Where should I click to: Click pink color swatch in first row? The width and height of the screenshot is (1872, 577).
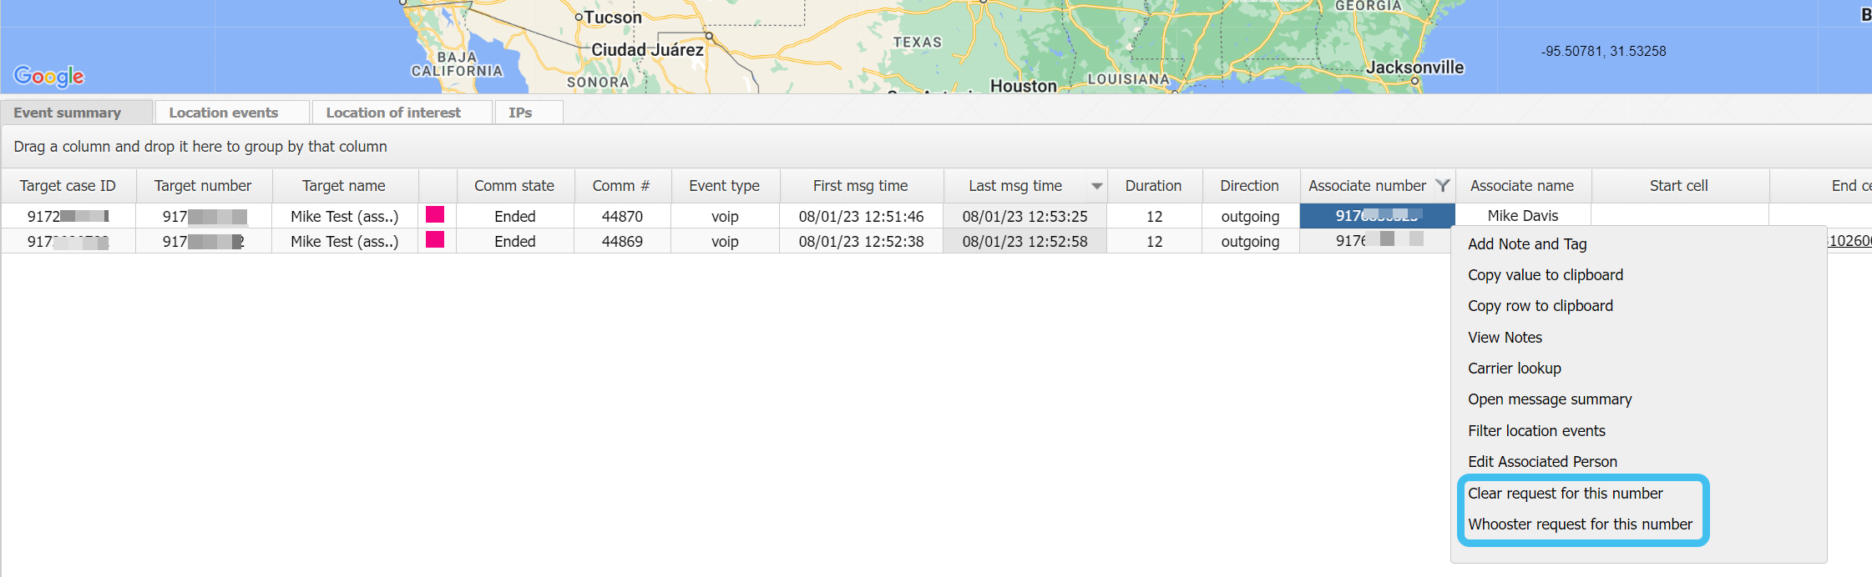coord(435,215)
